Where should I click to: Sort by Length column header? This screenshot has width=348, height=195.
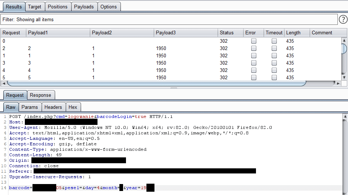coord(297,32)
